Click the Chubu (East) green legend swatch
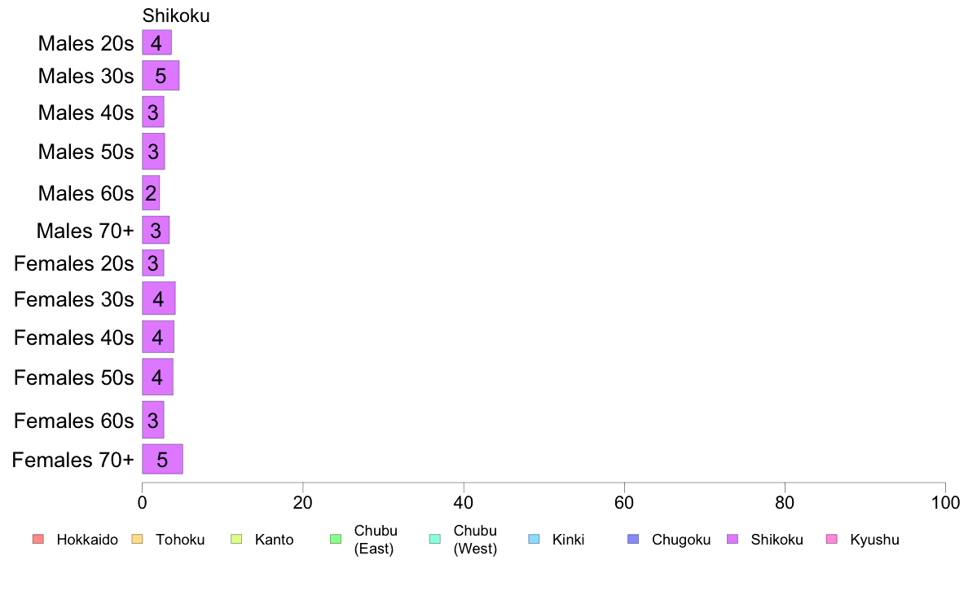This screenshot has height=600, width=968. (336, 539)
